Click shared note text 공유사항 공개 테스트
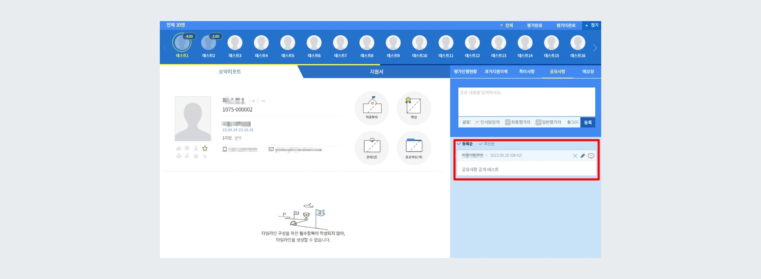Screen dimensions: 761x279 (x=480, y=169)
